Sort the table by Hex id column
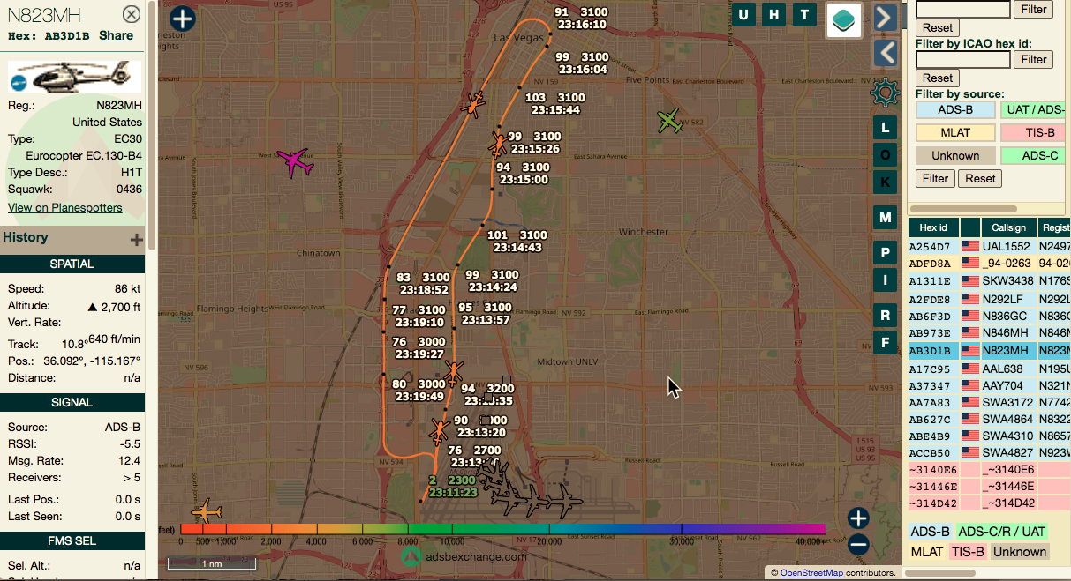The height and width of the screenshot is (581, 1071). [933, 227]
